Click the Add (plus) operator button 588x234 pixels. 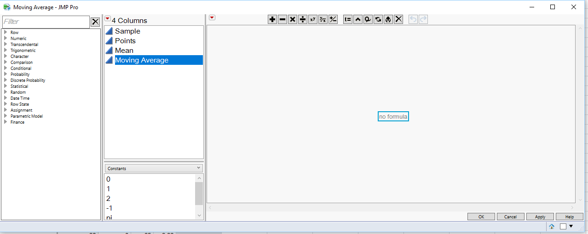[x=272, y=19]
